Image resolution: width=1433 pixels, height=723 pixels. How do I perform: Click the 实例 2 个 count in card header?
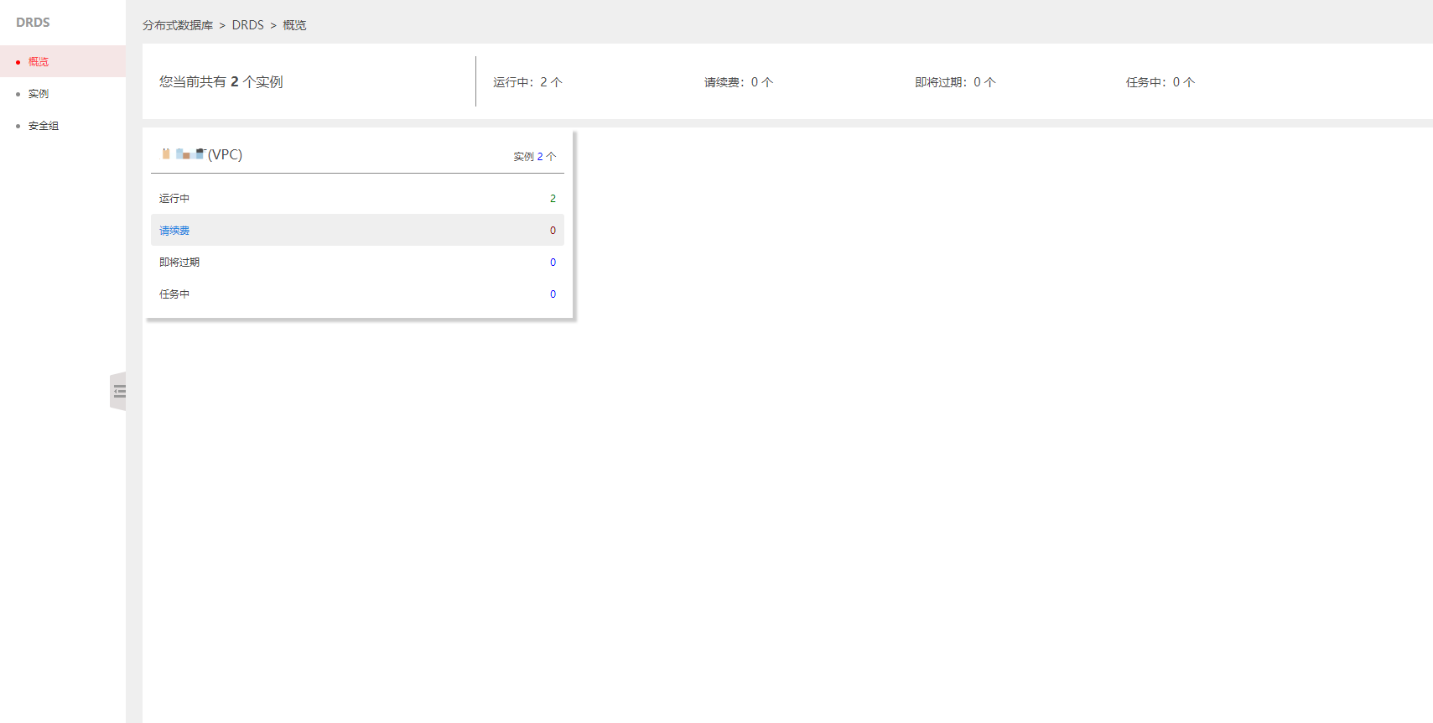tap(535, 156)
